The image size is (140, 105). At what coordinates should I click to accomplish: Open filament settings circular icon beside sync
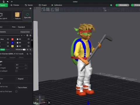30,36
